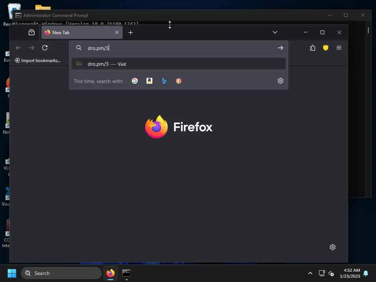
Task: Click the Firefox taskbar icon
Action: 111,273
